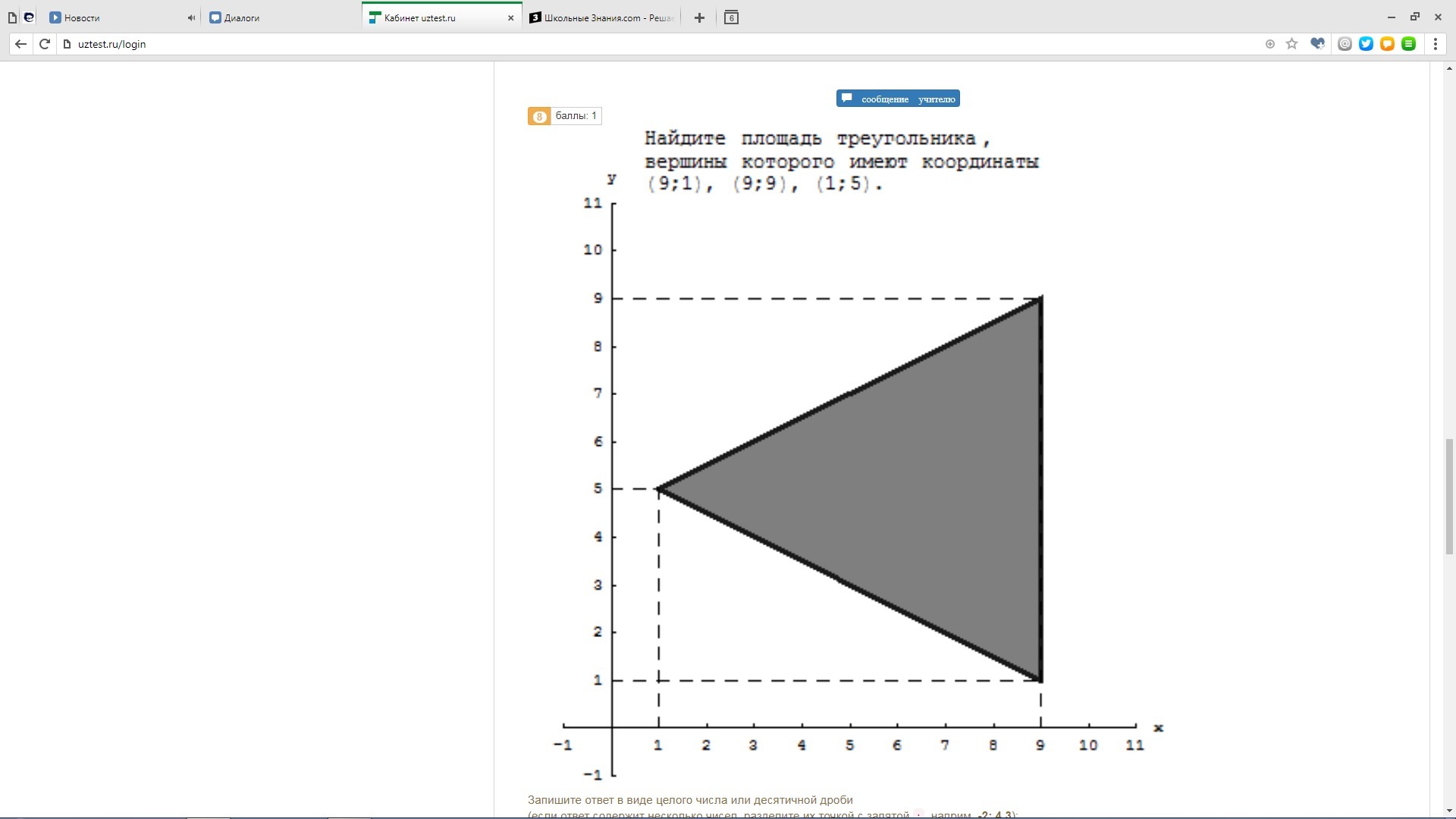This screenshot has width=1456, height=819.
Task: Open the tab counter showing 6
Action: click(731, 17)
